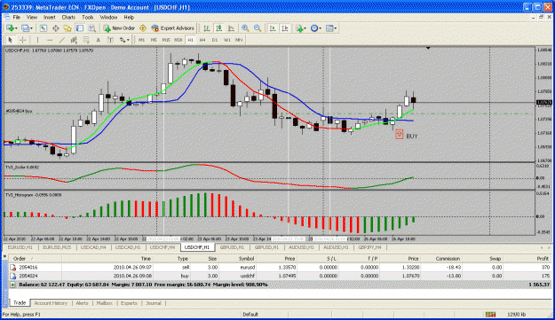Switch chart to bar chart icon

[207, 28]
